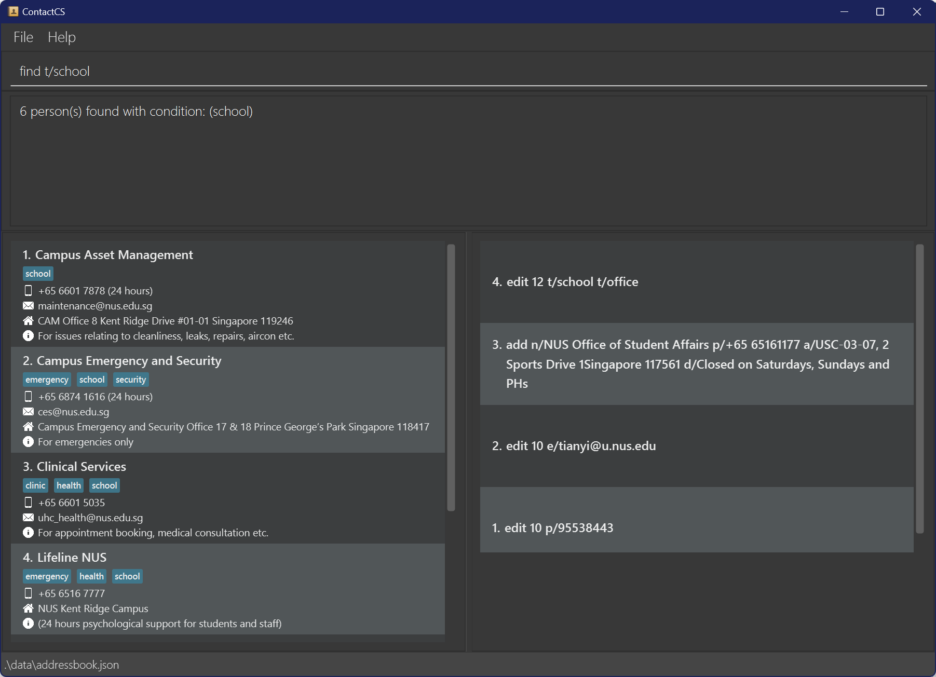Click history entry add n/NUS Office of Student Affairs

[x=697, y=364]
